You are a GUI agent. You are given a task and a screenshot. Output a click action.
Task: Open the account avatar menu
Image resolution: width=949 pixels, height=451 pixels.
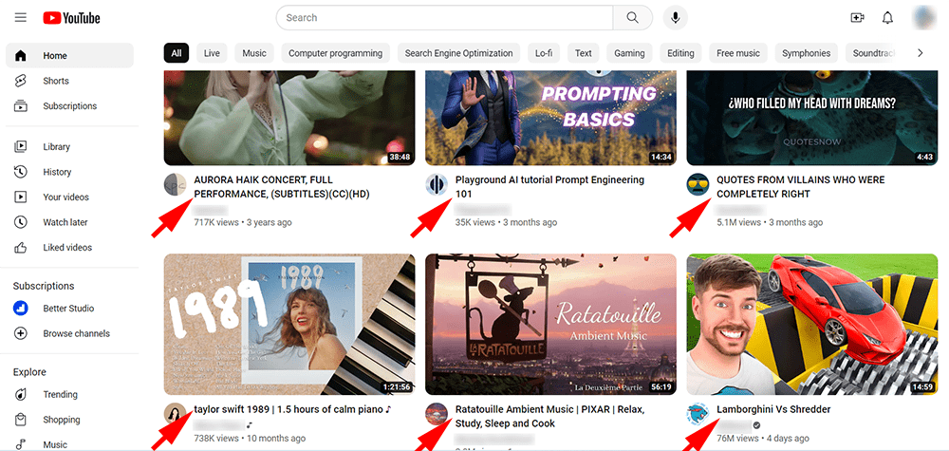coord(924,17)
